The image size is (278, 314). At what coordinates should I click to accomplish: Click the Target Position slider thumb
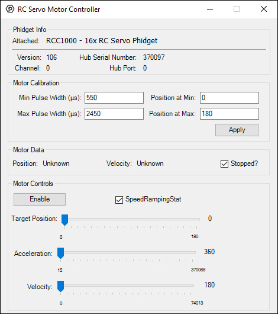(x=64, y=220)
